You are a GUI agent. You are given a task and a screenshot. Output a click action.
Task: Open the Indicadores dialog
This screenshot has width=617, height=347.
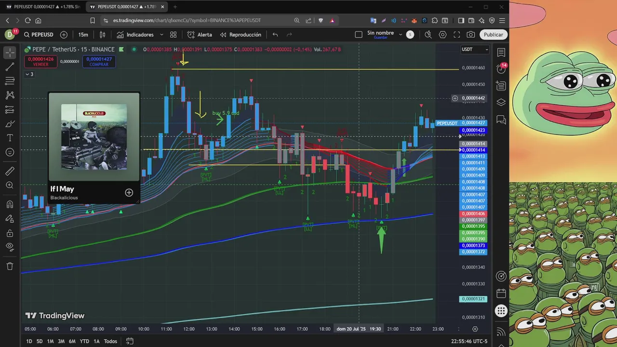(x=135, y=35)
